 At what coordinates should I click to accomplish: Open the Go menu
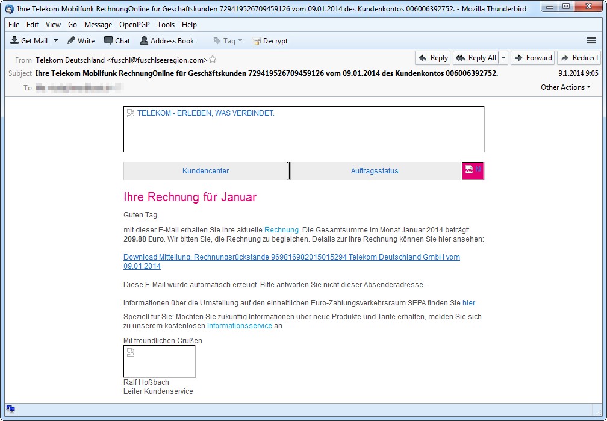click(x=72, y=25)
